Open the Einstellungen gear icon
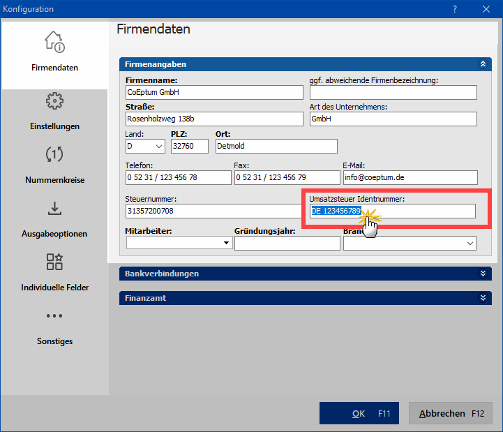The image size is (503, 432). tap(54, 101)
